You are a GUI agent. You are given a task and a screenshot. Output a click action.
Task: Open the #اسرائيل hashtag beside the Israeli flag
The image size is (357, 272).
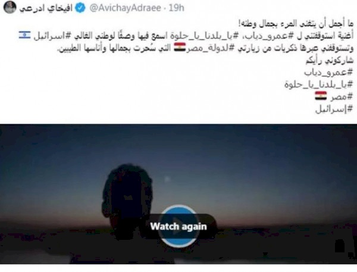51,36
